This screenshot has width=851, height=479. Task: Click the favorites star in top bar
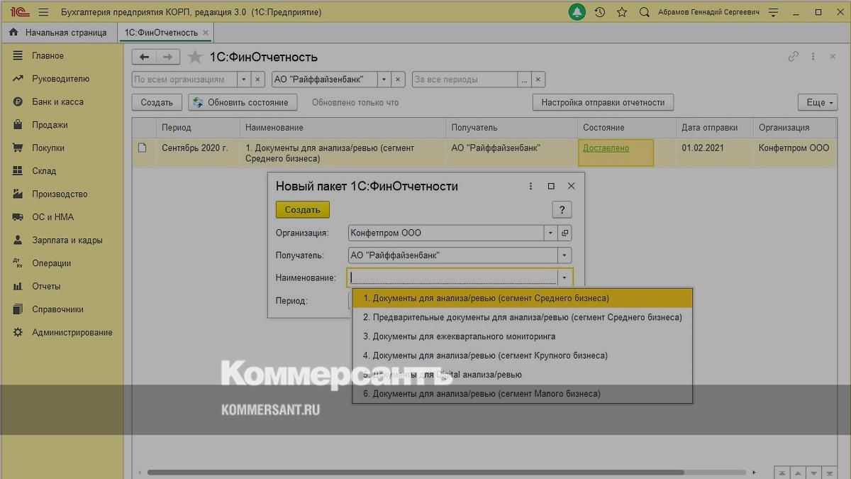coord(622,12)
